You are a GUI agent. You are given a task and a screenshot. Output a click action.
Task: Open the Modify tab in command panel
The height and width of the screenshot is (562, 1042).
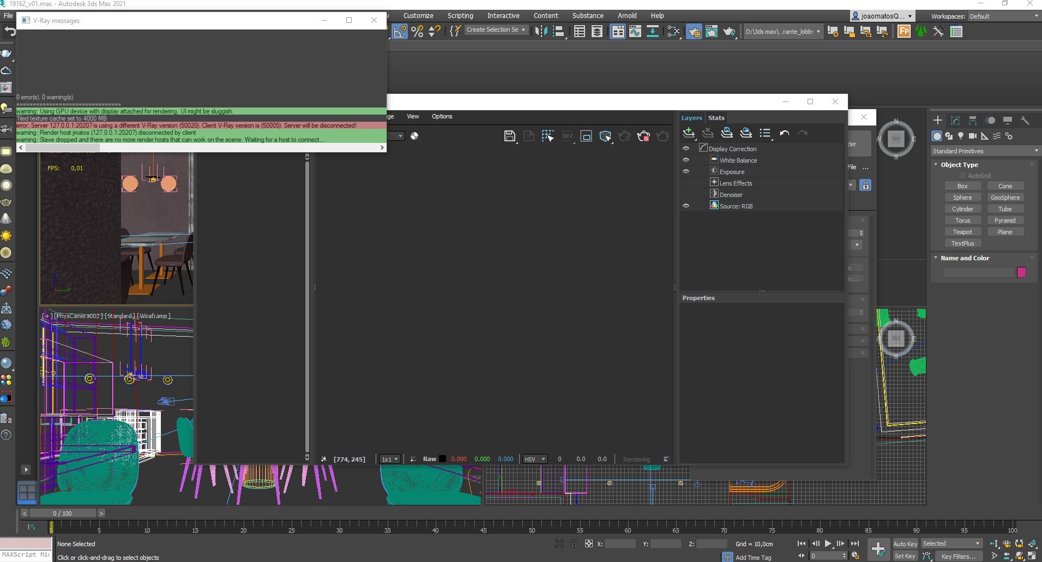(x=955, y=121)
